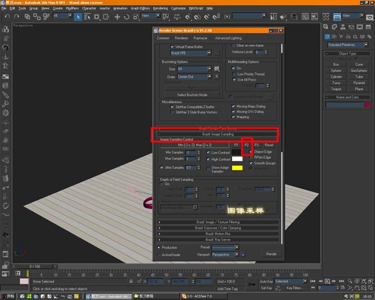This screenshot has width=375, height=300.
Task: Jump to animation end frame
Action: click(341, 281)
